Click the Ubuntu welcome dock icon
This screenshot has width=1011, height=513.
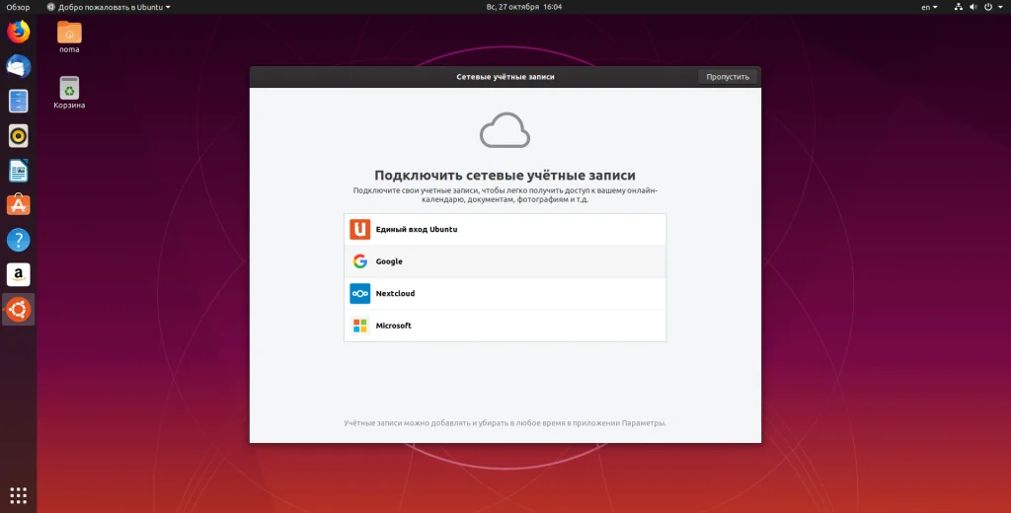(18, 310)
